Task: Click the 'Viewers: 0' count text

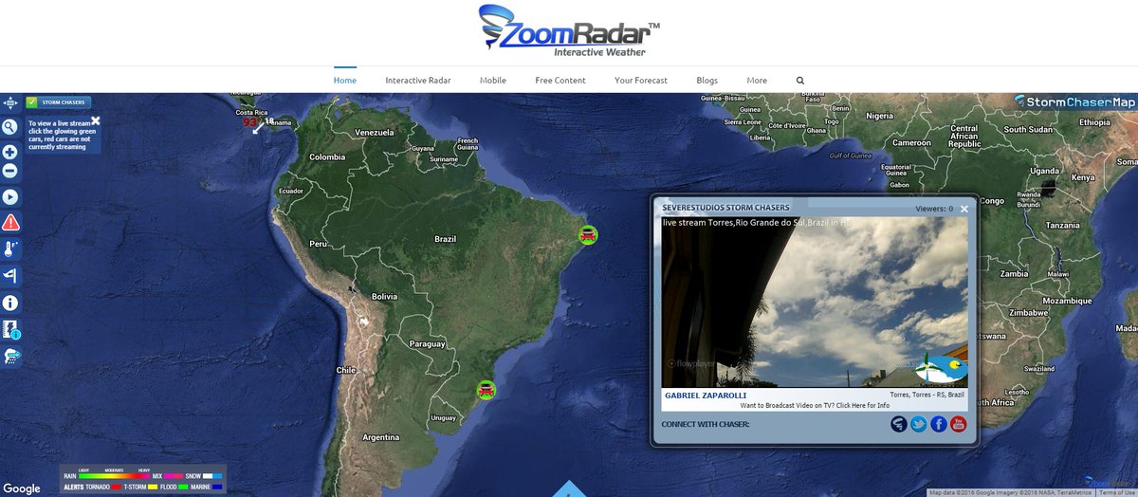Action: (934, 209)
